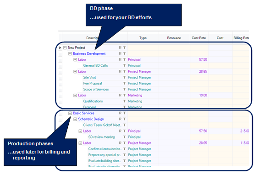The image size is (258, 175).
Task: Click the Type column header
Action: coord(143,38)
